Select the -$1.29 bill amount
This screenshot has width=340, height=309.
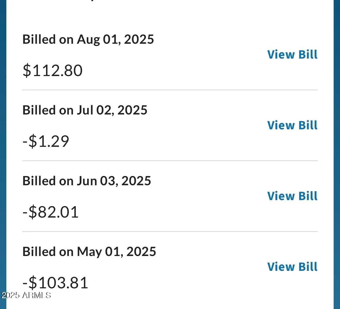(46, 141)
